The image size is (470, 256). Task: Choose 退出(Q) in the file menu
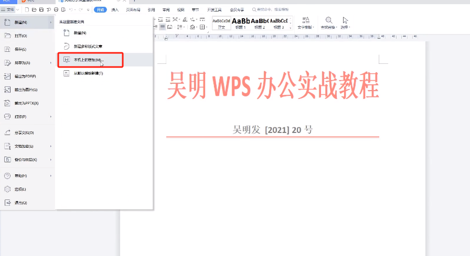[27, 203]
